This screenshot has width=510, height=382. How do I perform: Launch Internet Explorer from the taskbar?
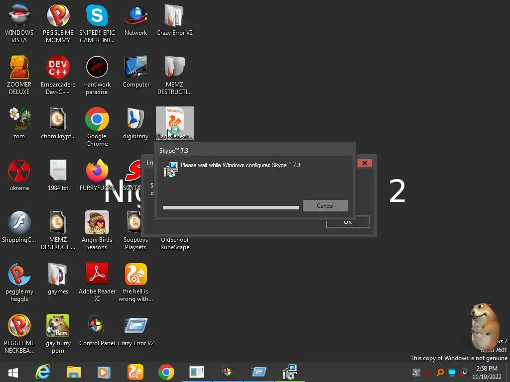coord(43,372)
